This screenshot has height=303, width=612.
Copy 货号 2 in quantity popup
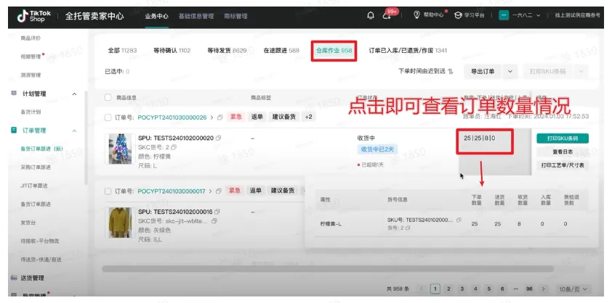408,228
